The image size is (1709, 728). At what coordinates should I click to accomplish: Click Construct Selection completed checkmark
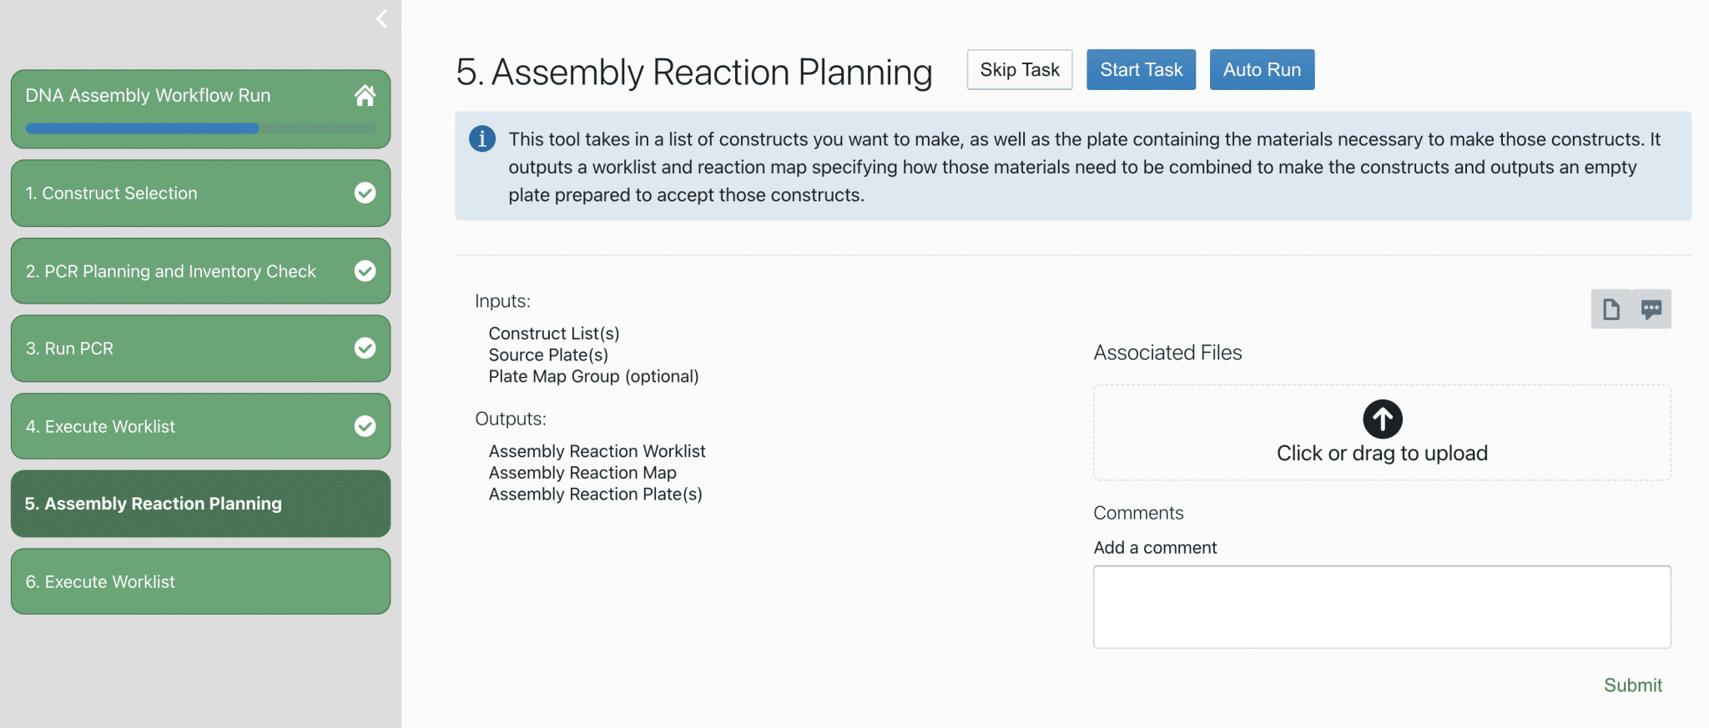pyautogui.click(x=365, y=193)
